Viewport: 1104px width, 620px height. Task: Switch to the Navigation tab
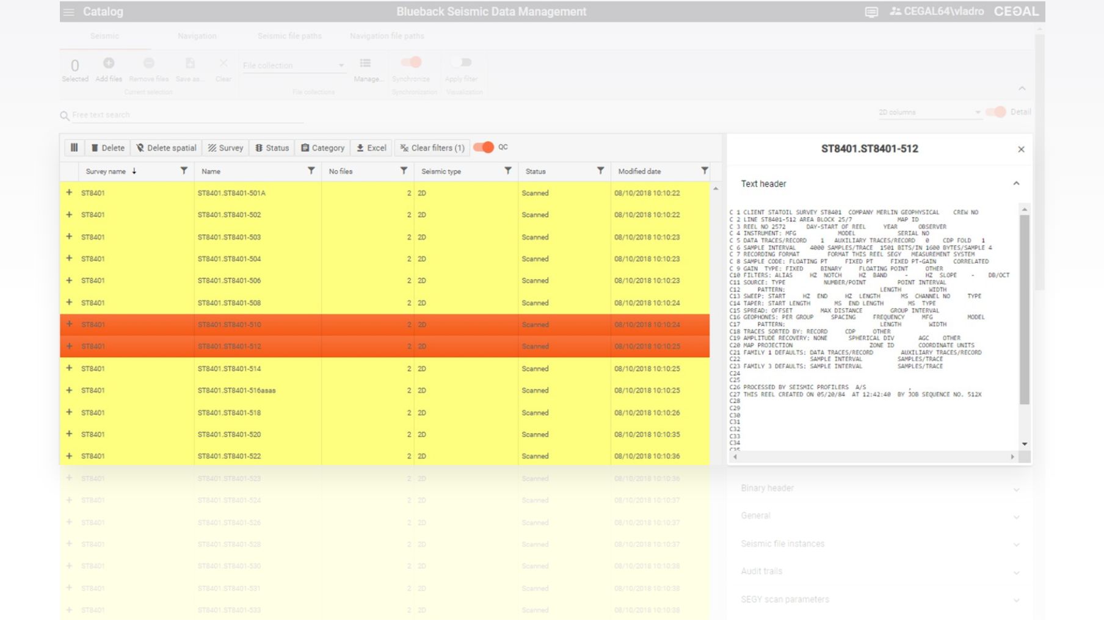[197, 36]
